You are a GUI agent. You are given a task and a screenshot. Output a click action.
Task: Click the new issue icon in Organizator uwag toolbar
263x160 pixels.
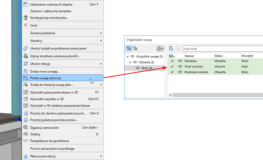coord(171,48)
